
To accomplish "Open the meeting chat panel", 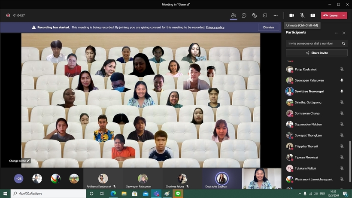I will (244, 15).
